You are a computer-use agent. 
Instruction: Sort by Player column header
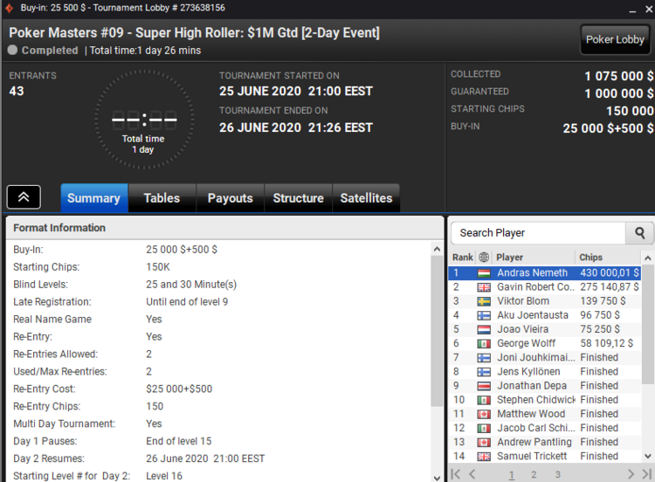[534, 258]
